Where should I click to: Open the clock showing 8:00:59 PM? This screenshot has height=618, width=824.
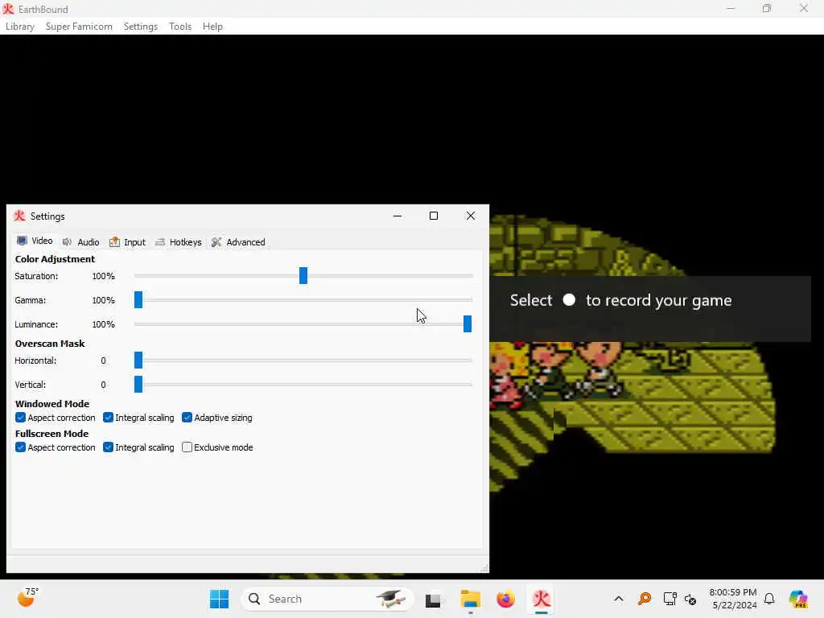[x=732, y=599]
